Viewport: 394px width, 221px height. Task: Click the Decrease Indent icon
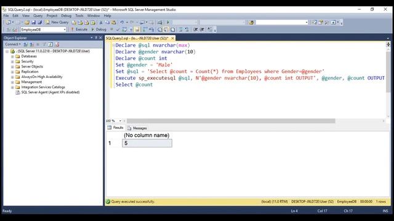tap(196, 29)
